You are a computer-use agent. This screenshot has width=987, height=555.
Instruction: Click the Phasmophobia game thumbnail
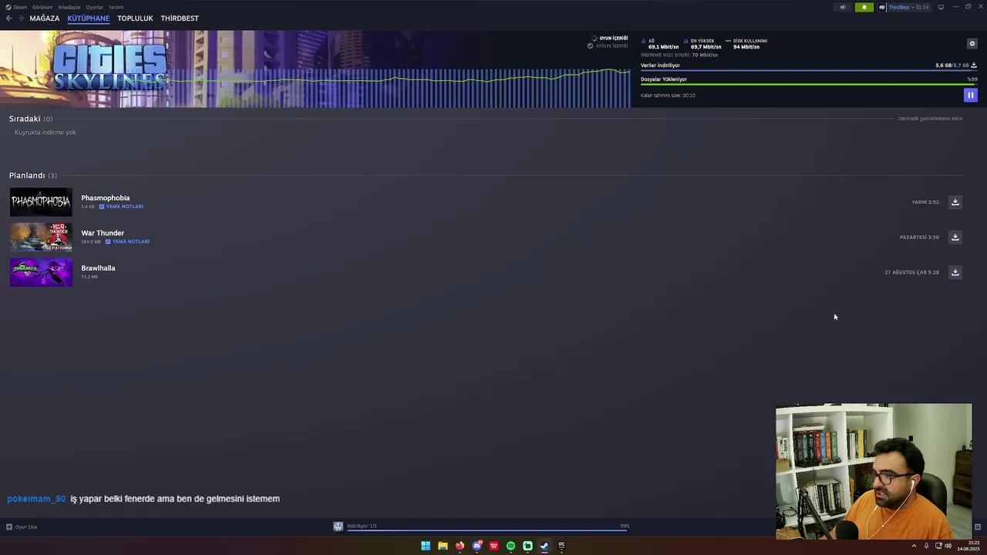pyautogui.click(x=41, y=202)
